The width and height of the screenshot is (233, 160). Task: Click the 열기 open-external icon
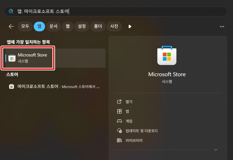point(119,102)
